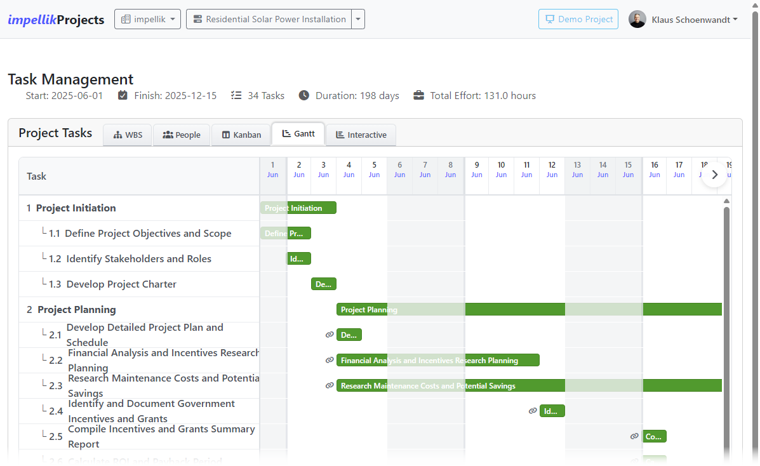760x466 pixels.
Task: Switch to the WBS tab
Action: 128,135
